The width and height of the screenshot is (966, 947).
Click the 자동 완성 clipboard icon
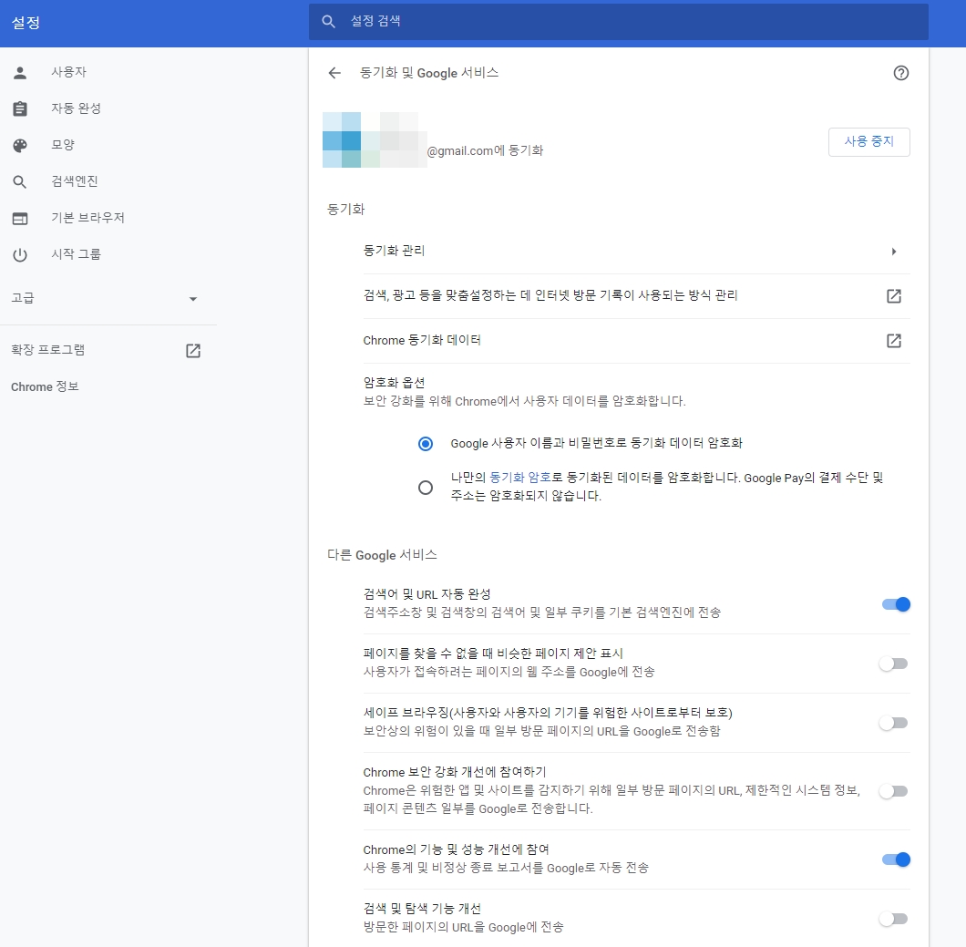point(20,109)
